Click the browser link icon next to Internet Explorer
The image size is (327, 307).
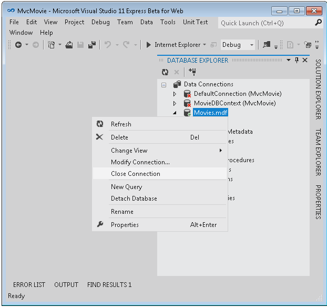213,45
